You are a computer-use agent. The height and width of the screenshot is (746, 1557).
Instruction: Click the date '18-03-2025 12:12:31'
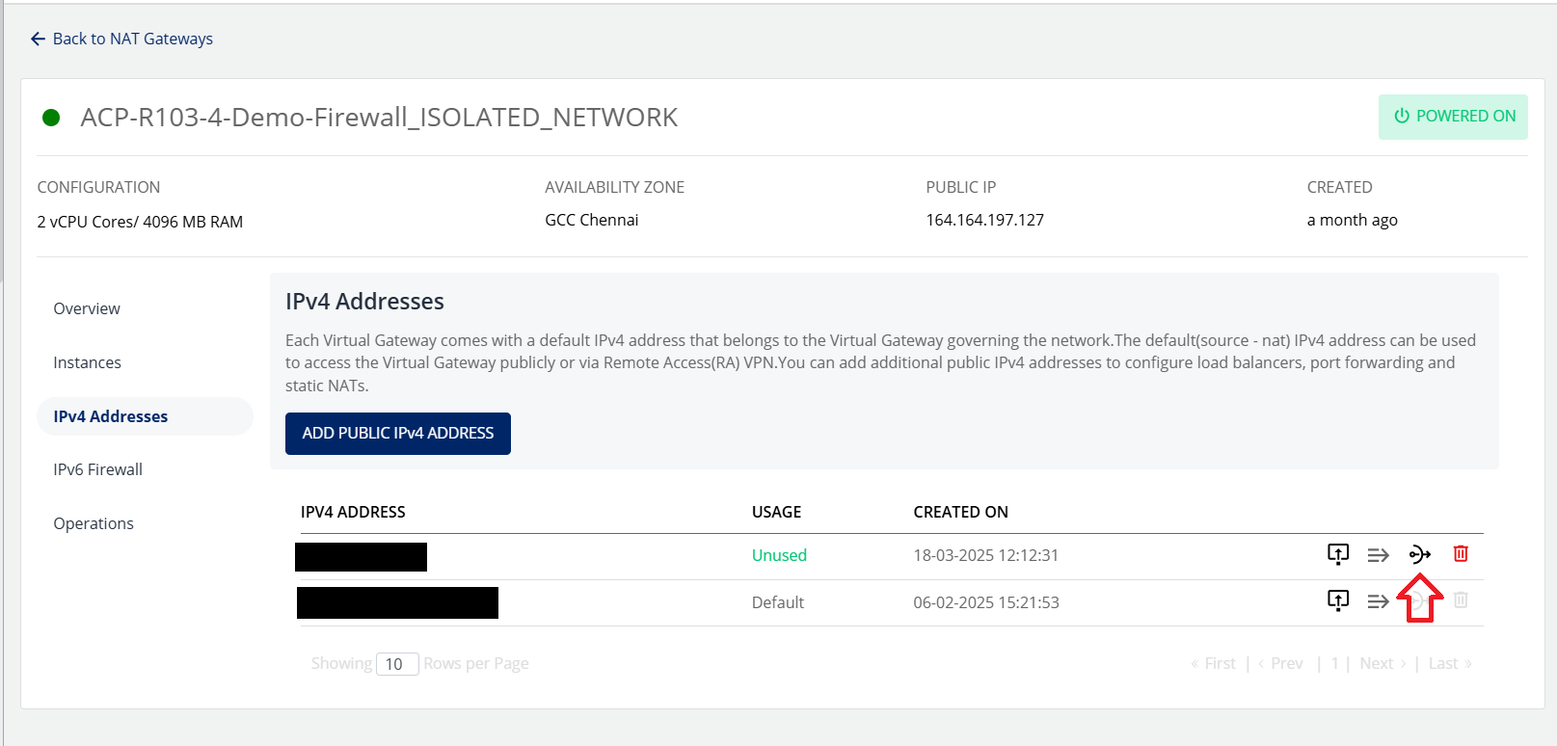986,555
